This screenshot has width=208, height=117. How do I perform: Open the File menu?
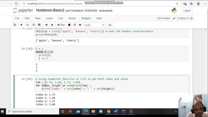[17, 18]
